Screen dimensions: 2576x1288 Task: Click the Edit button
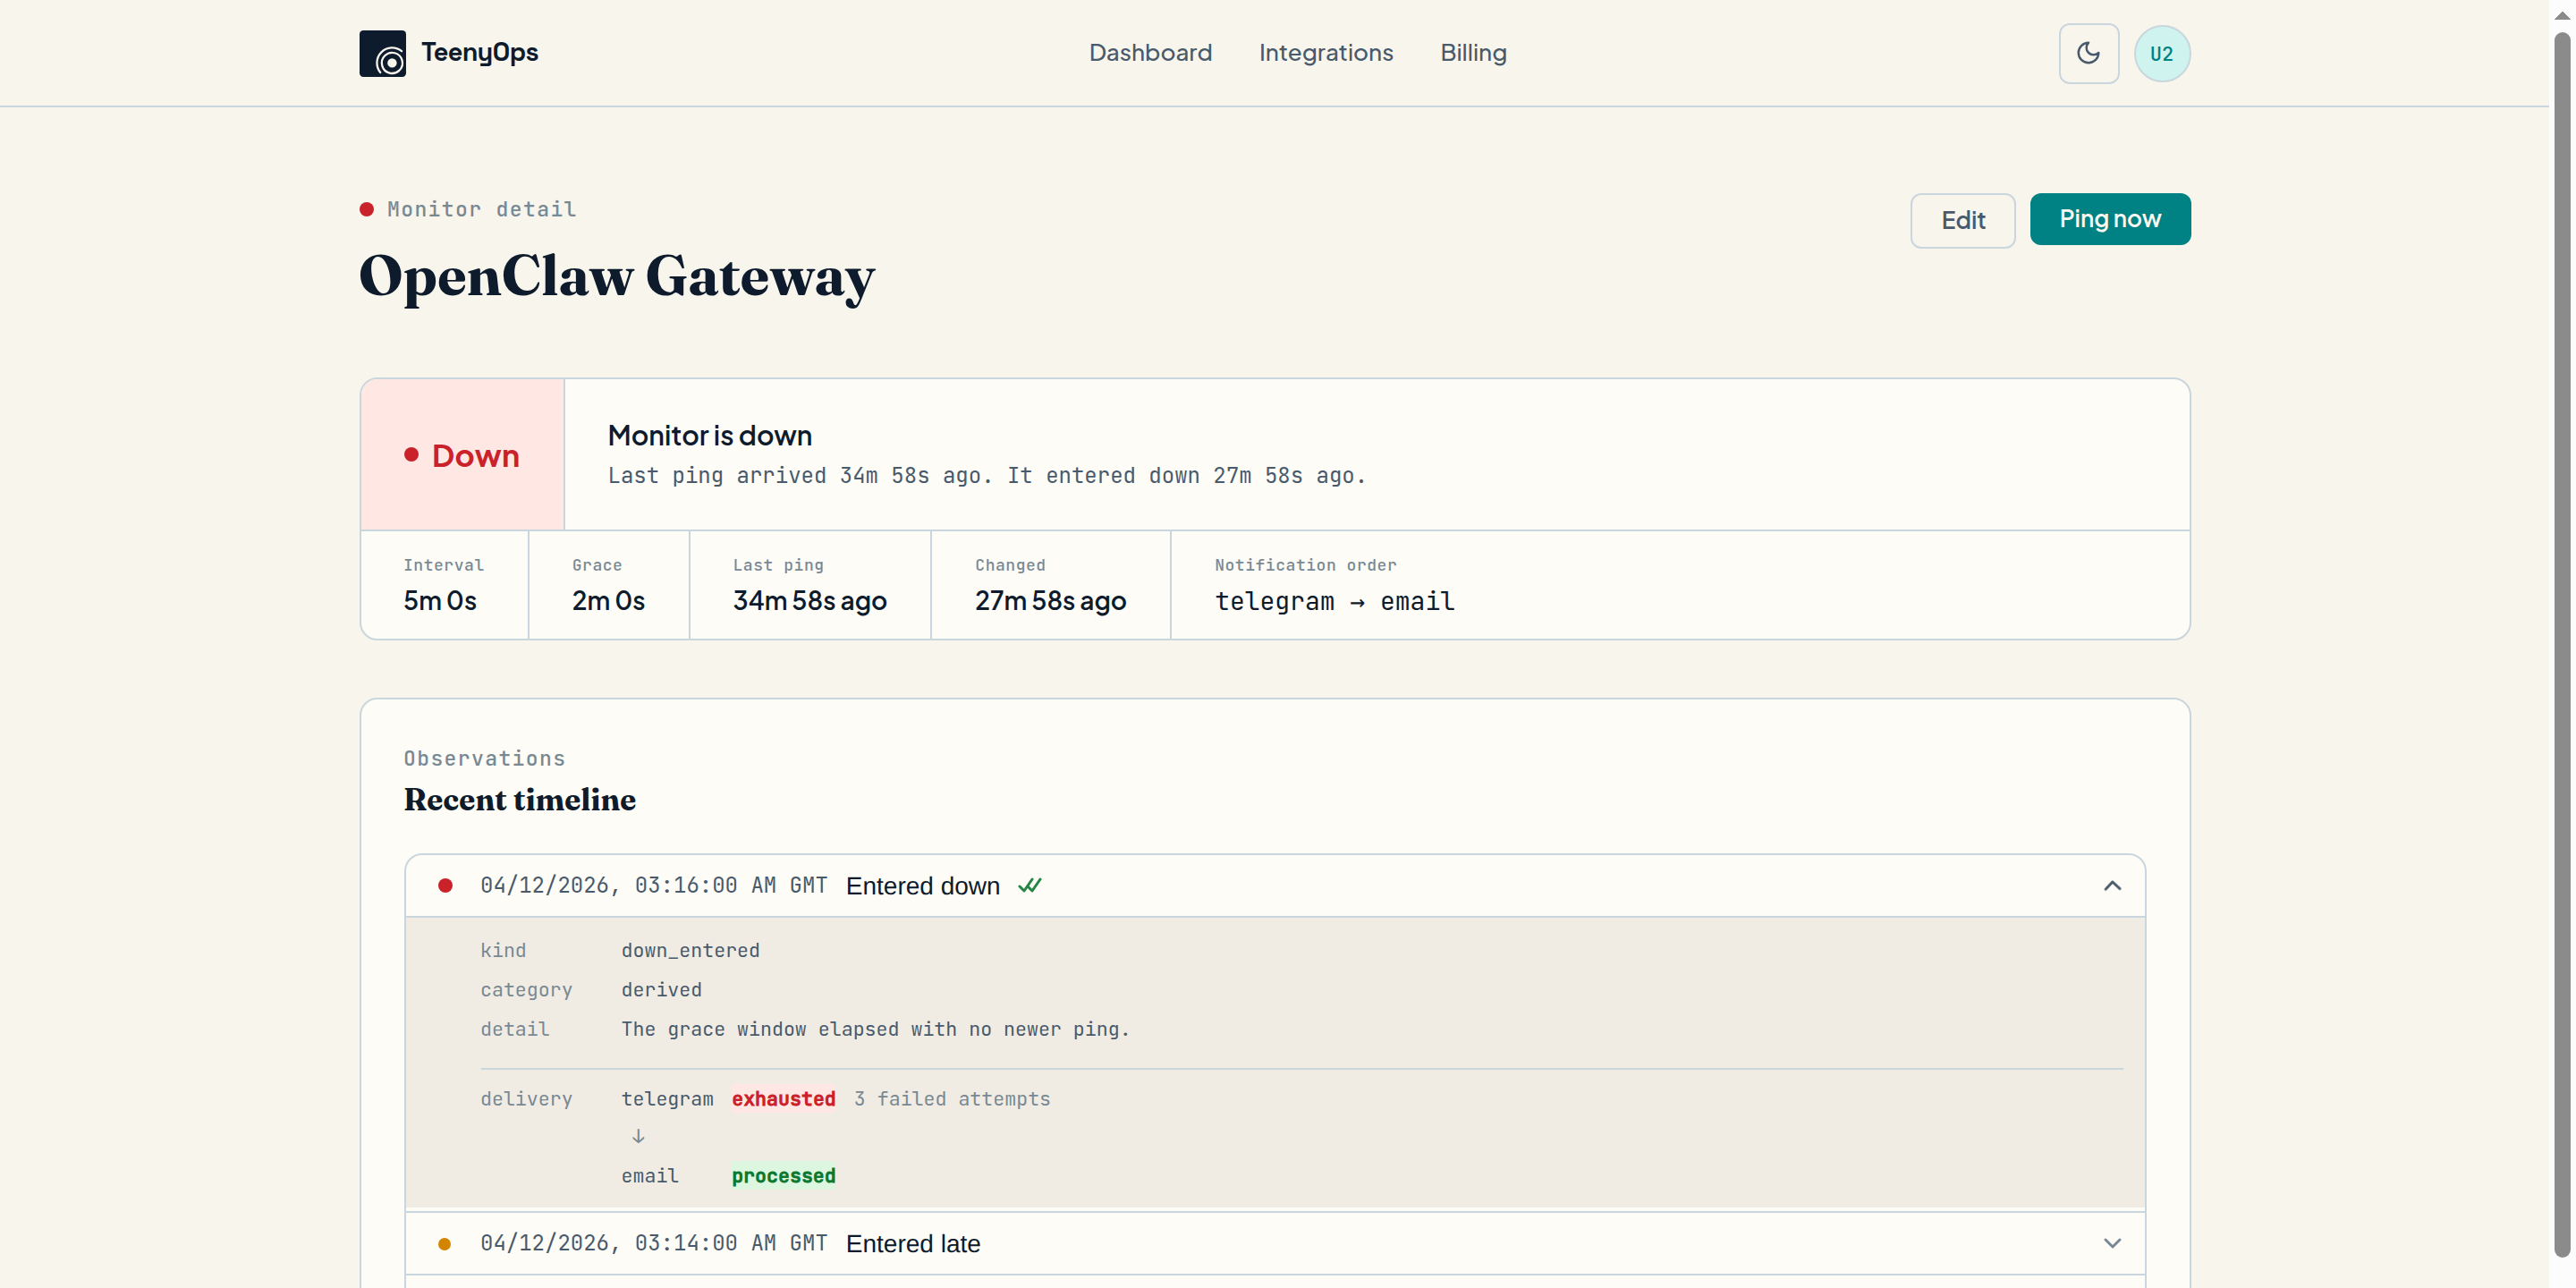click(1962, 220)
